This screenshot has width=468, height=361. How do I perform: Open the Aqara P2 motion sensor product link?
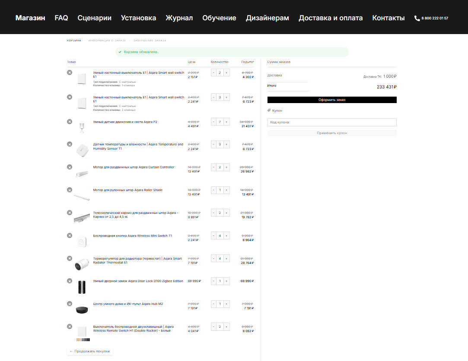[x=125, y=122]
